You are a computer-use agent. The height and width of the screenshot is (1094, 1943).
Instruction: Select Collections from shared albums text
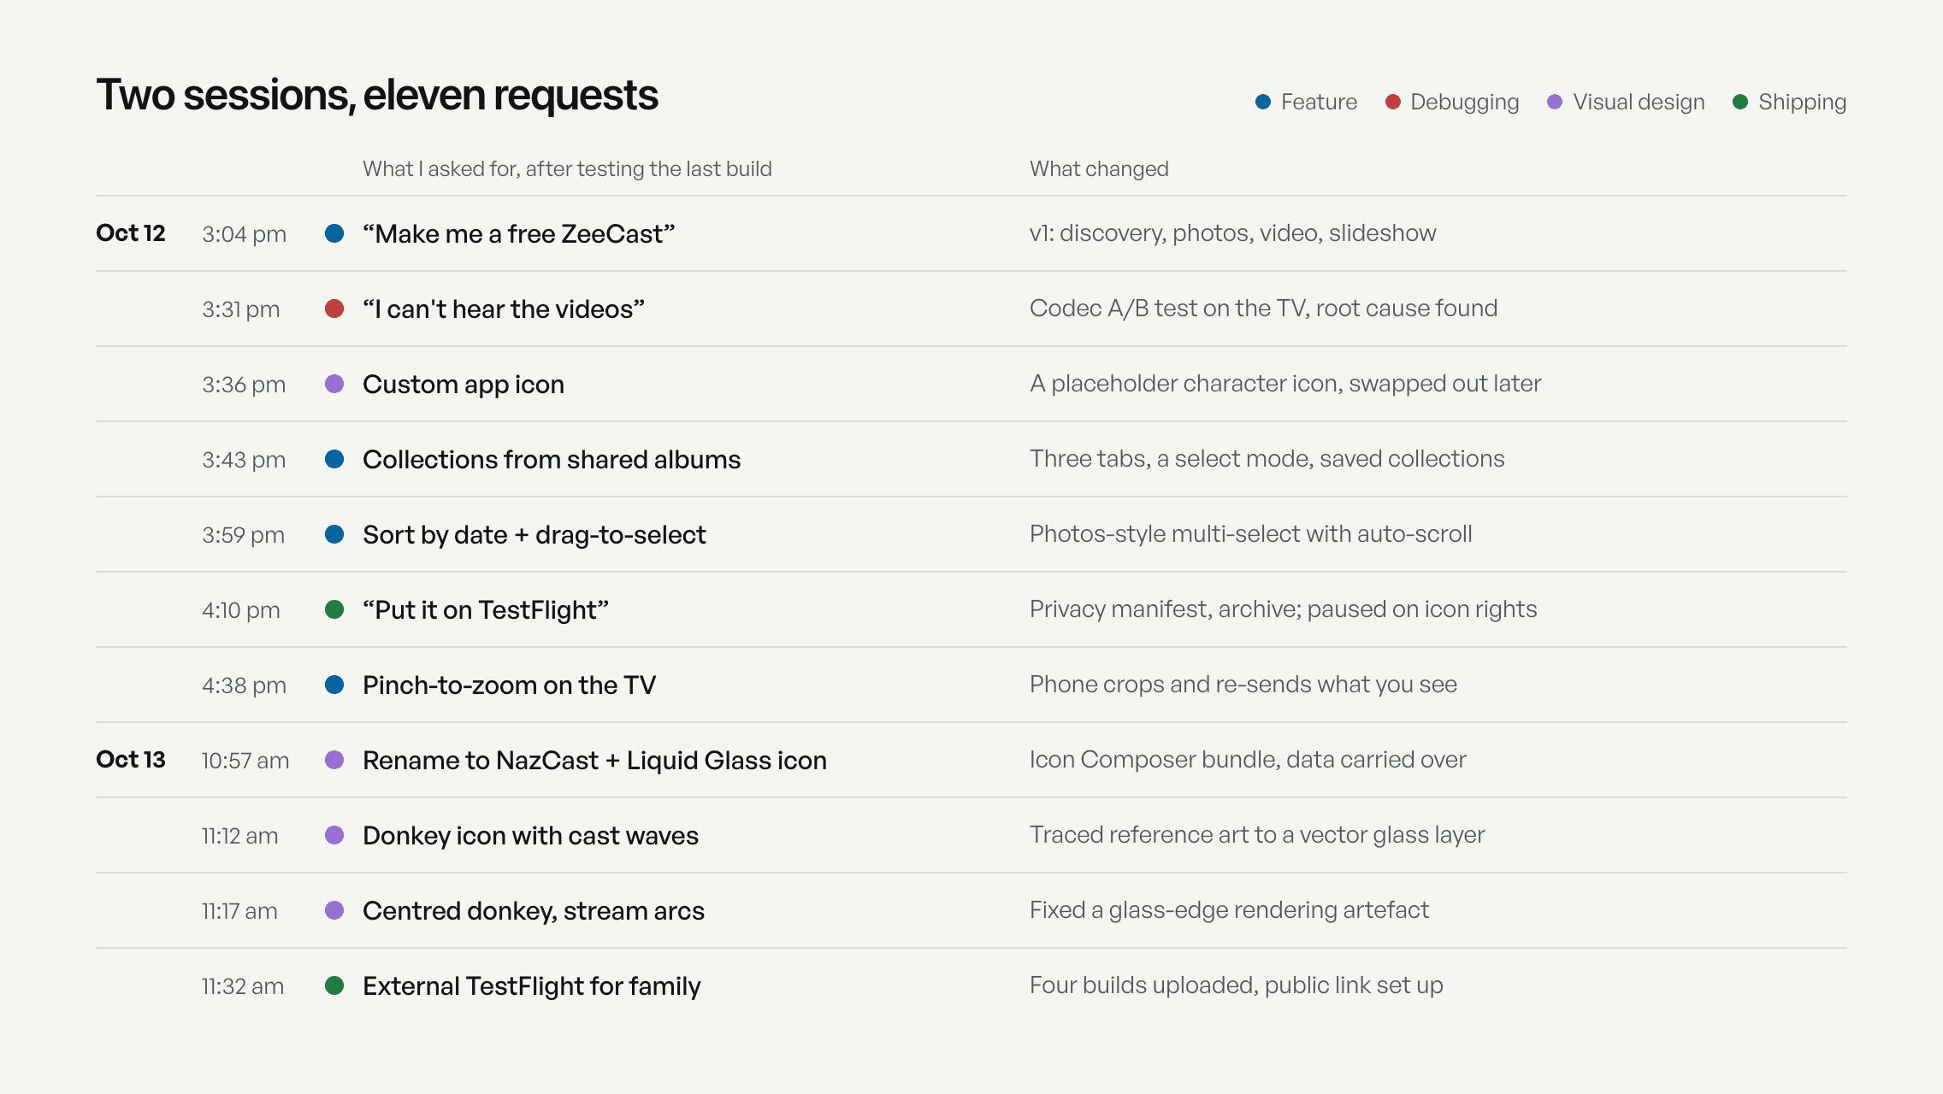point(552,459)
